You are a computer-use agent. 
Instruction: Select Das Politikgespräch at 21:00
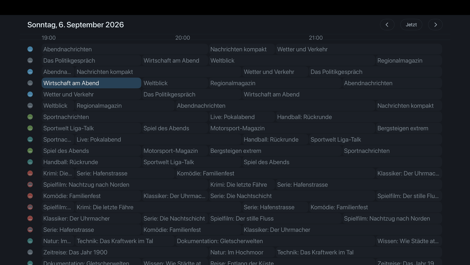(x=375, y=72)
